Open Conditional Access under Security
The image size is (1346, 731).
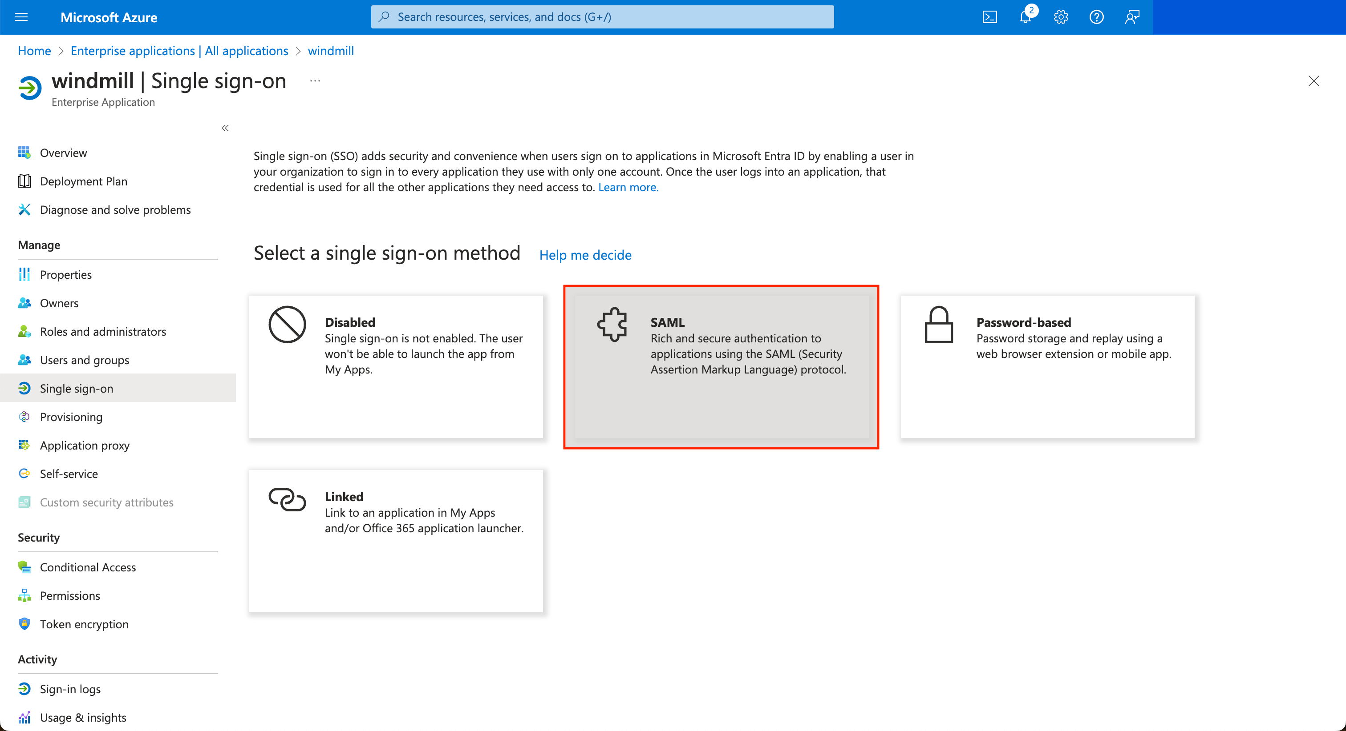(88, 567)
